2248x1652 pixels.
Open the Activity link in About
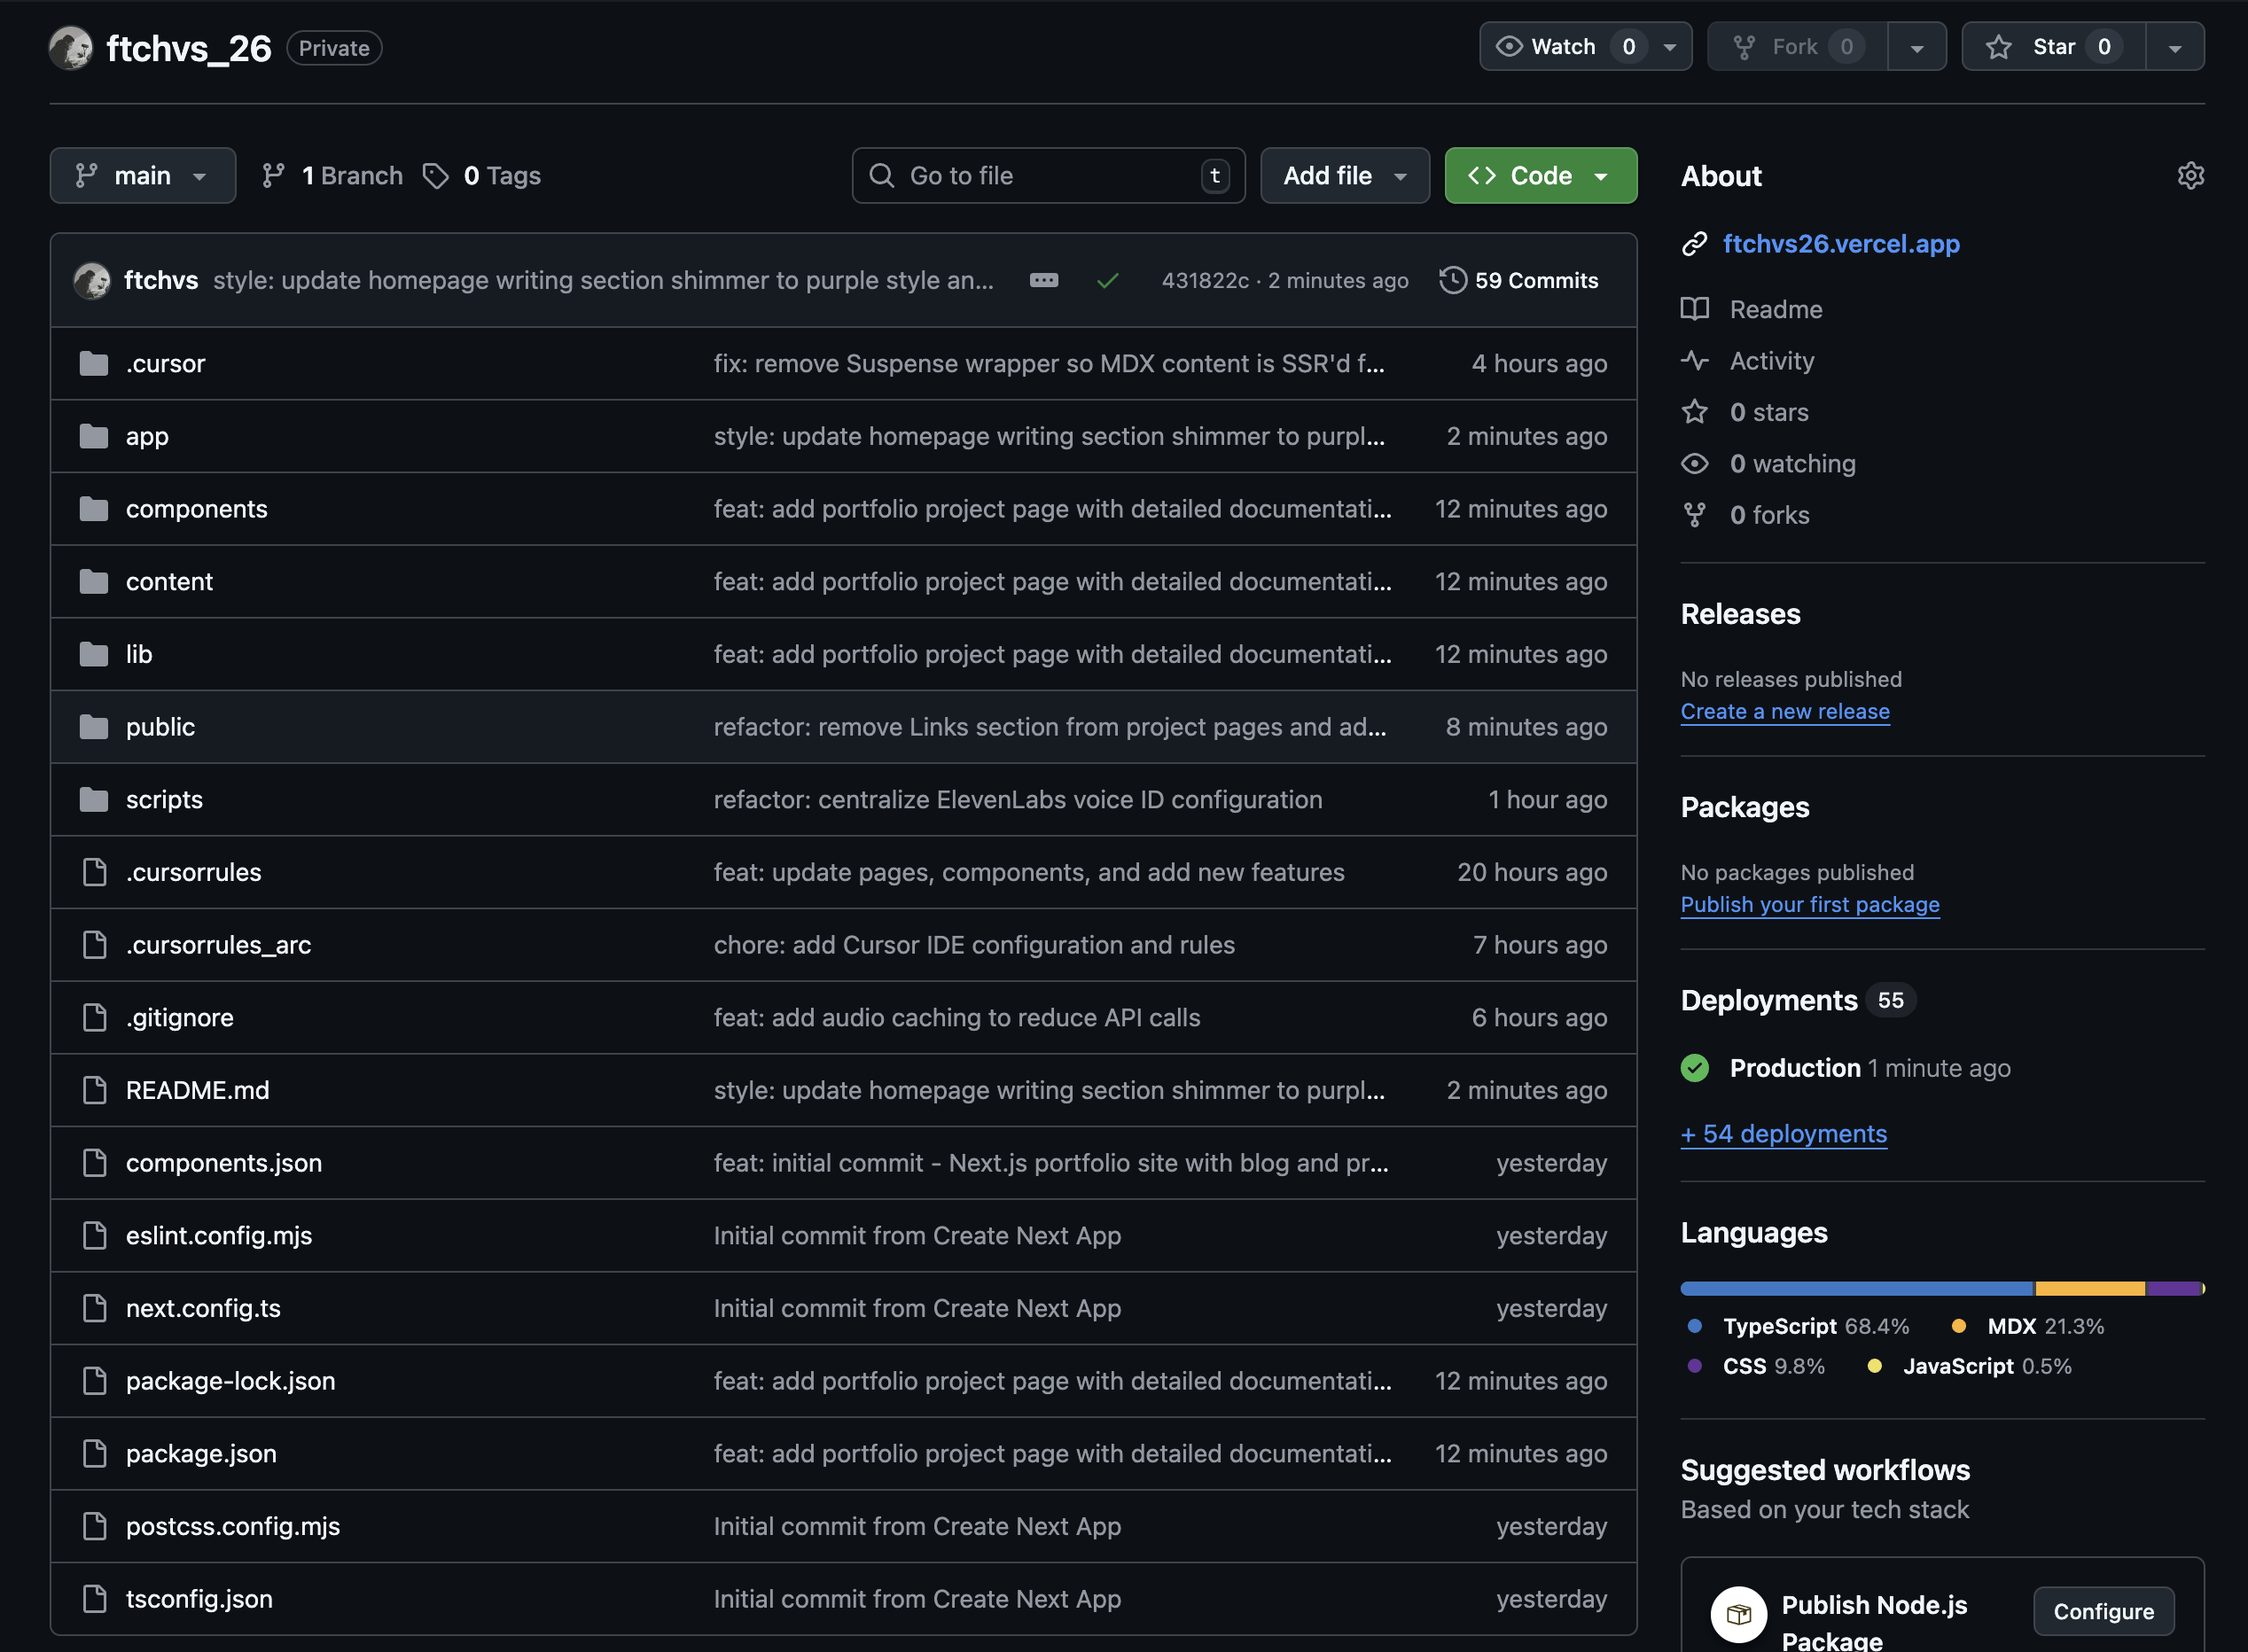click(x=1771, y=361)
